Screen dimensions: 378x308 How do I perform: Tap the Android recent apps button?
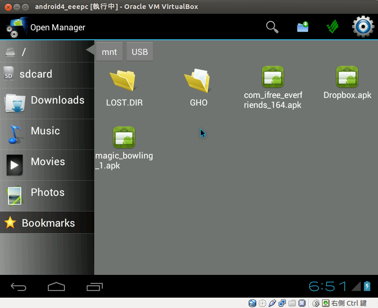(95, 287)
